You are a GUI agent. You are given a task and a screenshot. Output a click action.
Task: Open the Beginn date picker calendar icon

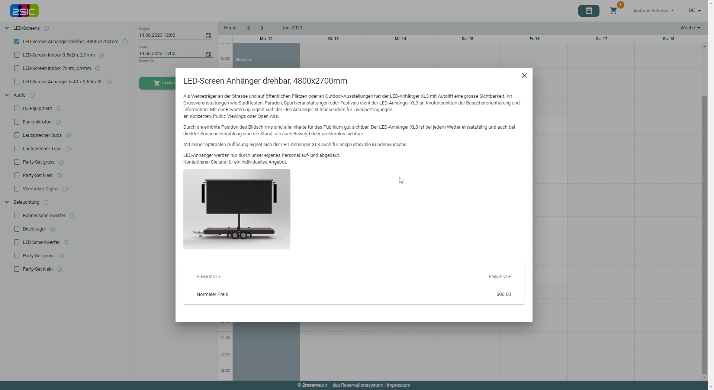(208, 36)
